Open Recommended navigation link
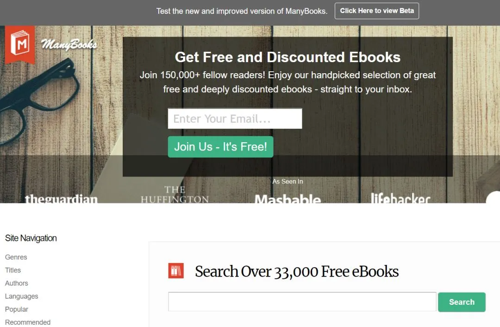 click(x=27, y=322)
